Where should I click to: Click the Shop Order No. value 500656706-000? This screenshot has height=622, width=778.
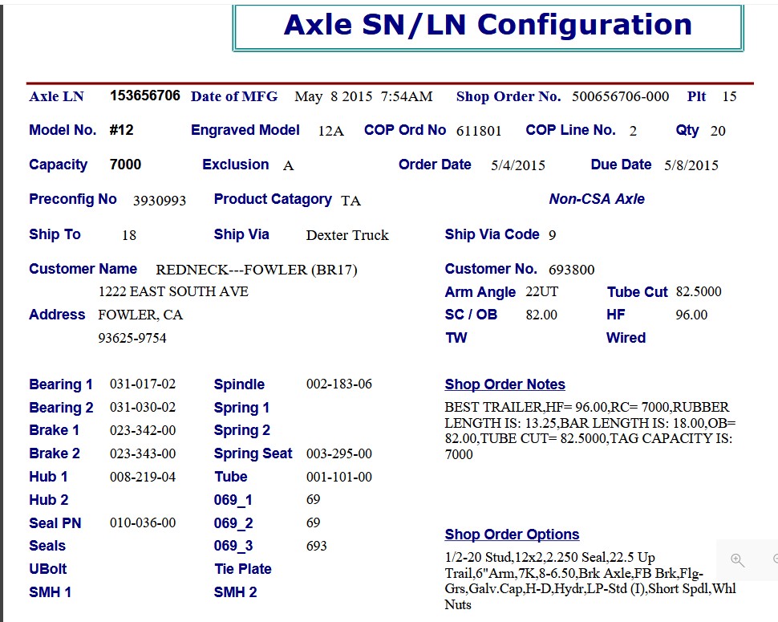(x=620, y=97)
